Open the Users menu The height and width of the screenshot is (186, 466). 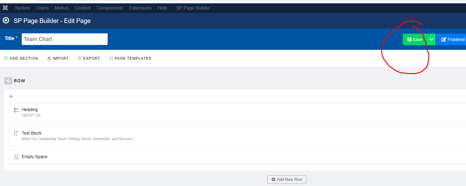(x=42, y=8)
